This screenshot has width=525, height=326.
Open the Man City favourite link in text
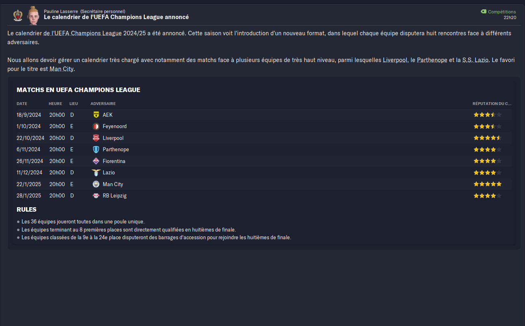point(61,69)
